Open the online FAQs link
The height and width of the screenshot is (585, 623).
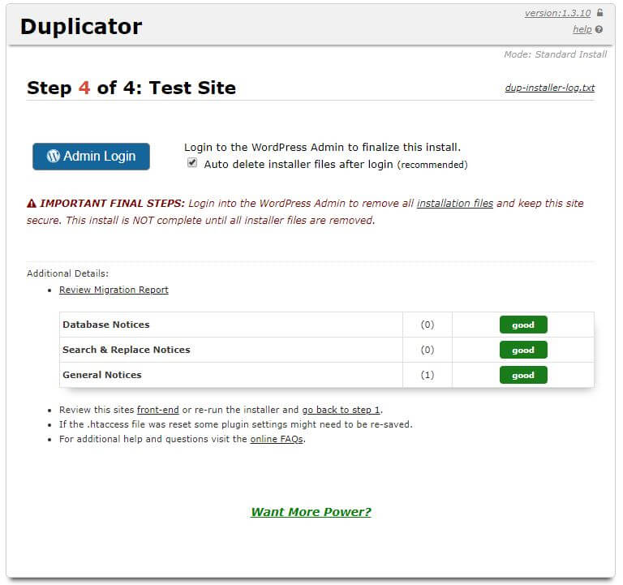[x=277, y=439]
